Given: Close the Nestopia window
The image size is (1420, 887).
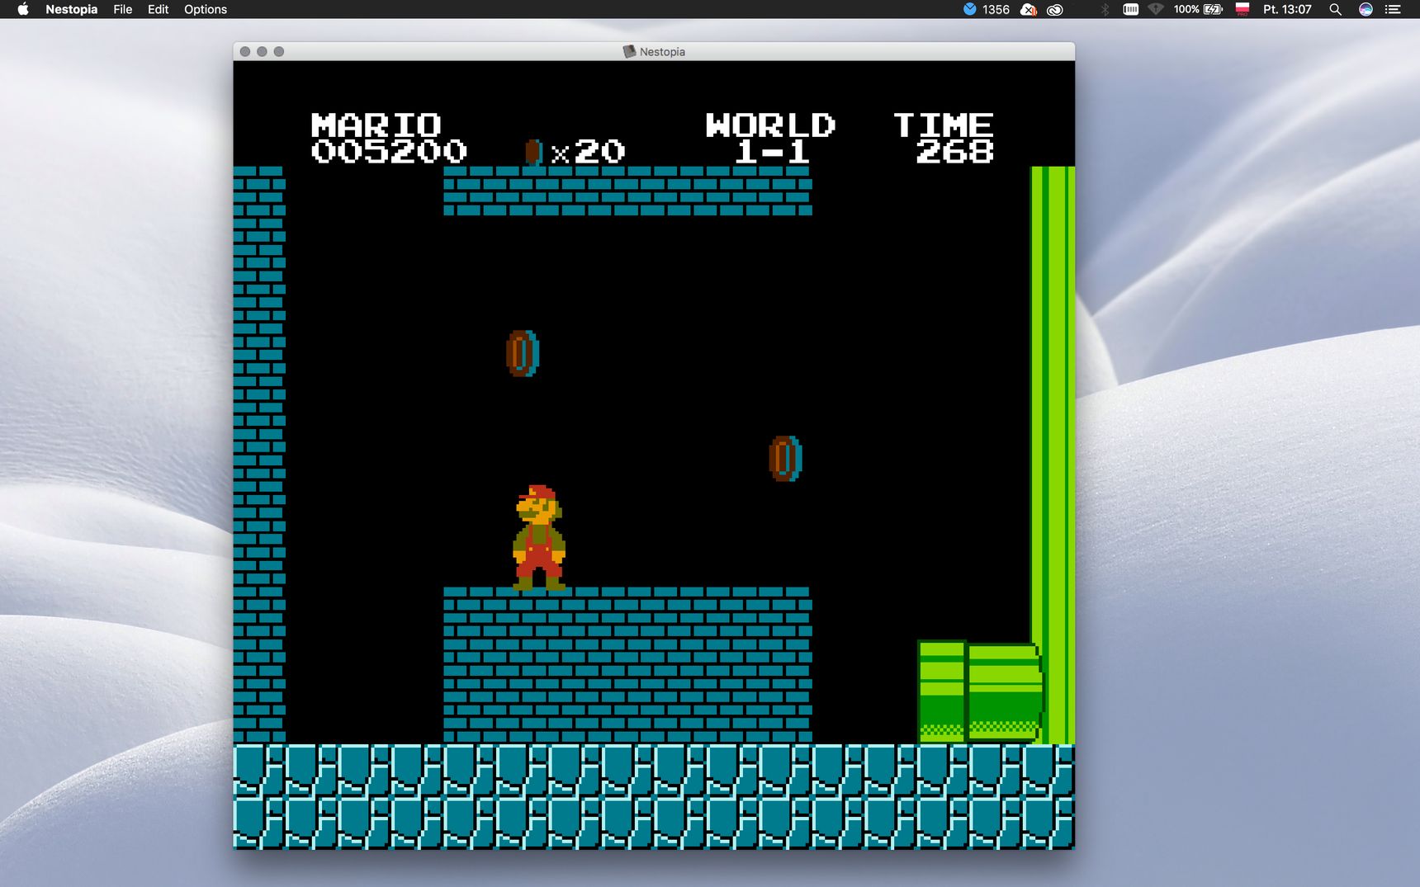Looking at the screenshot, I should [245, 51].
